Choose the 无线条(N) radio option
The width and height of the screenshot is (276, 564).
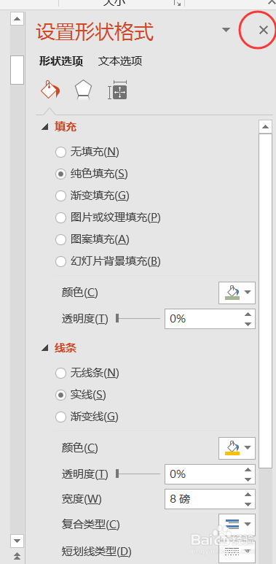click(60, 373)
